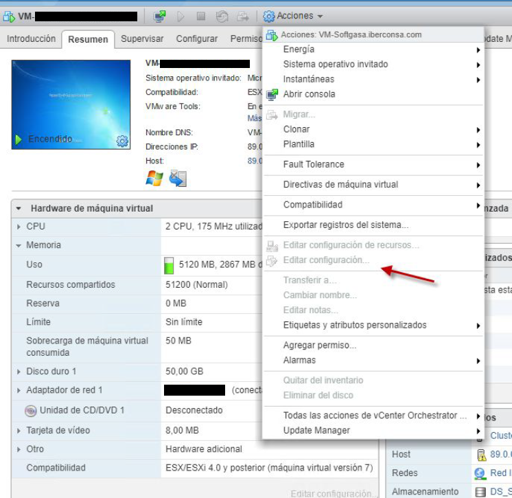Click the Editar configuración menu entry
Viewport: 512px width, 498px height.
(x=373, y=260)
